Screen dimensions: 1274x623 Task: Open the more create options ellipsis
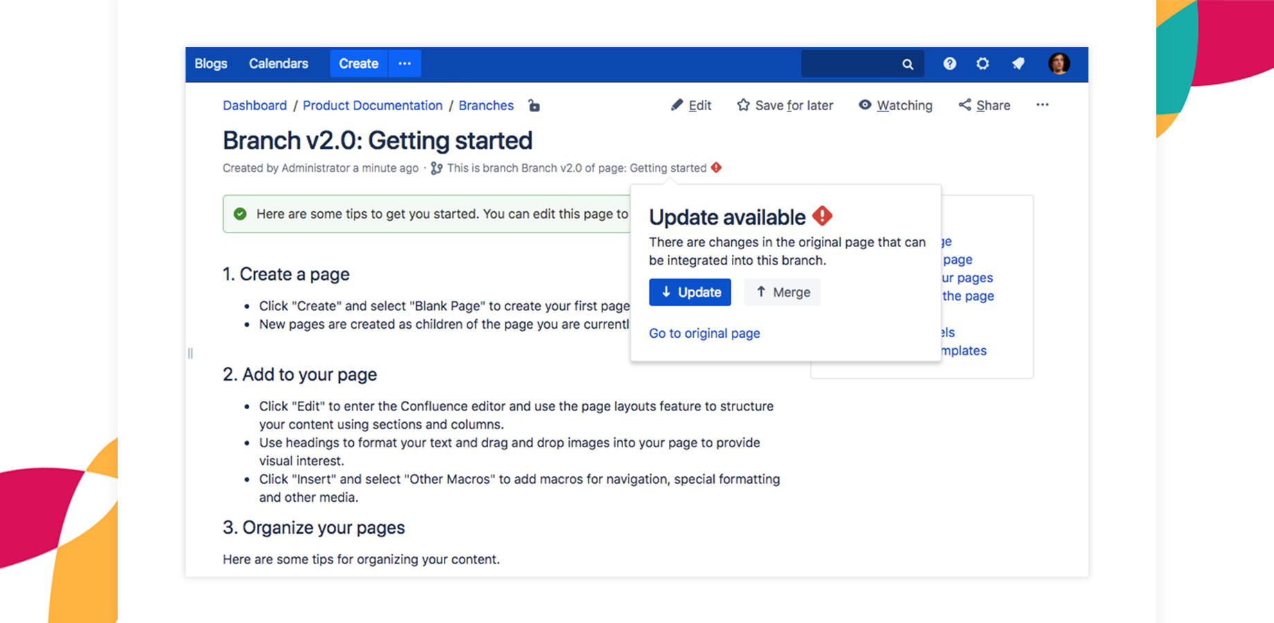coord(405,64)
